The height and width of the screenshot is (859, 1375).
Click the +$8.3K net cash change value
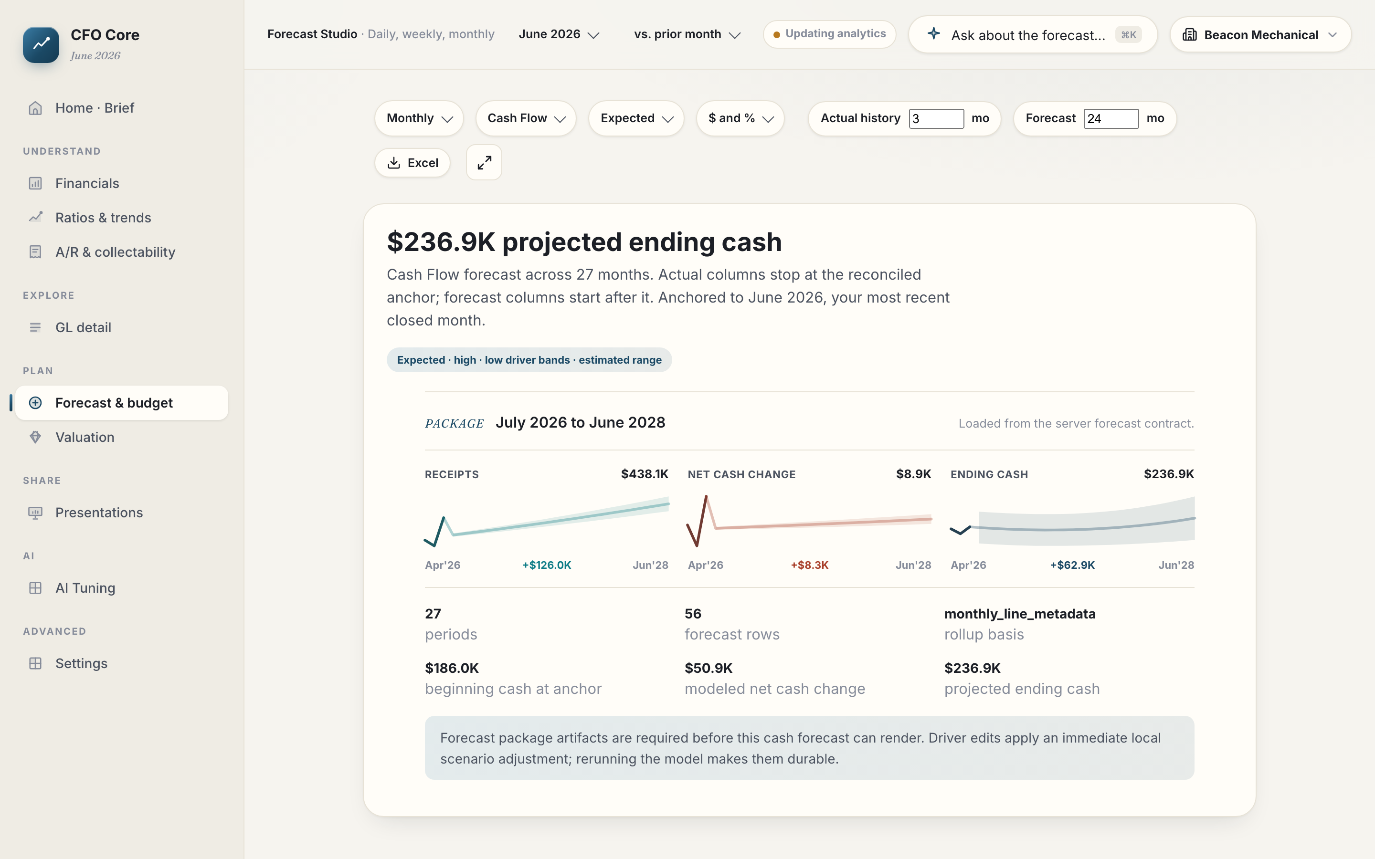[x=809, y=565]
